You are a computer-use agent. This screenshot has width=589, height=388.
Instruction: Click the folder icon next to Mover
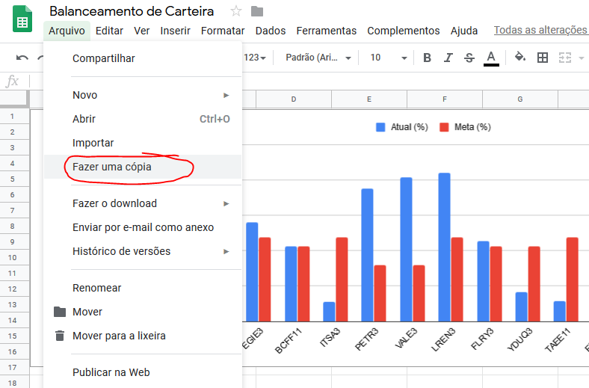60,312
